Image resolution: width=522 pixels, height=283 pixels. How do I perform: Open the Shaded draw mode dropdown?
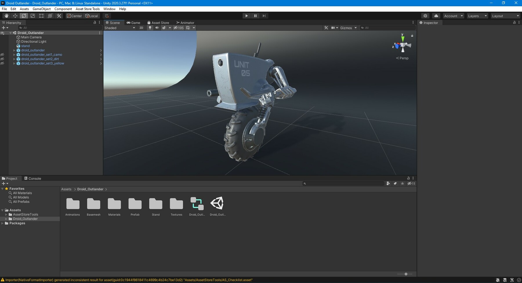click(x=120, y=28)
